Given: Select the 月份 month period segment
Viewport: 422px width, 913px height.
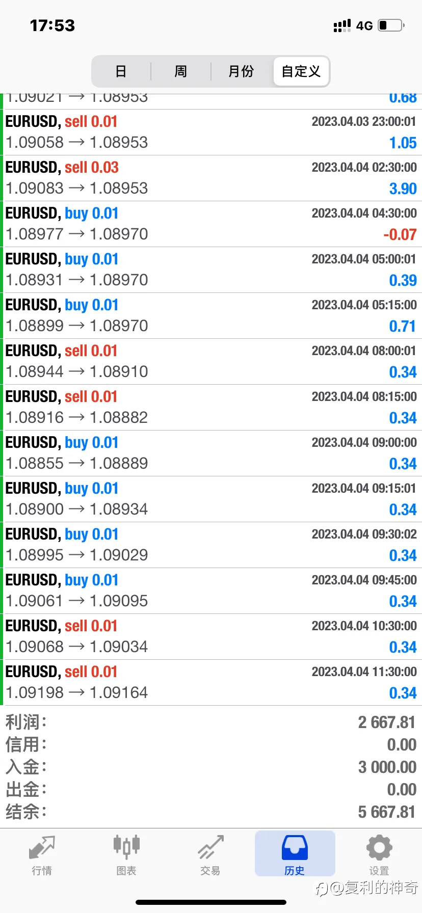Looking at the screenshot, I should tap(241, 71).
